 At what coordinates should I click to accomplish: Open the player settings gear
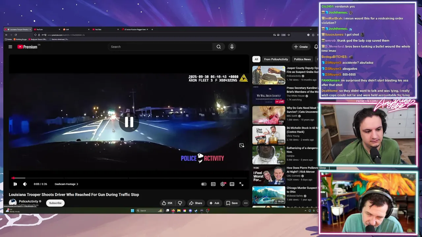223,184
